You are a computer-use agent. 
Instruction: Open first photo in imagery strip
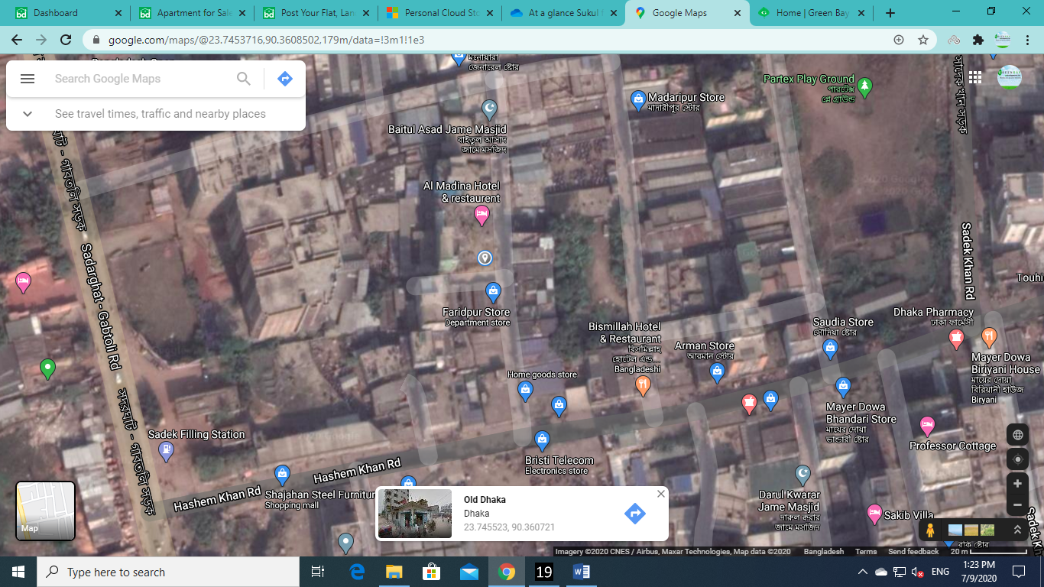tap(955, 530)
